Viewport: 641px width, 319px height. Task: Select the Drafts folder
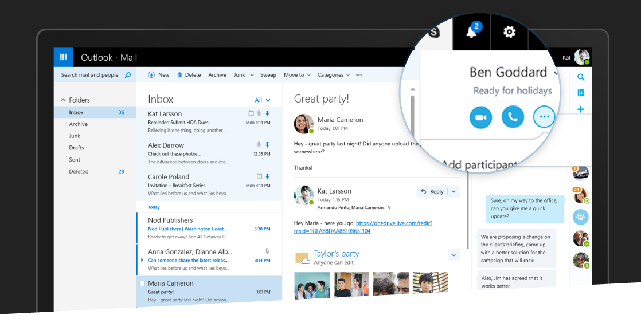click(76, 148)
